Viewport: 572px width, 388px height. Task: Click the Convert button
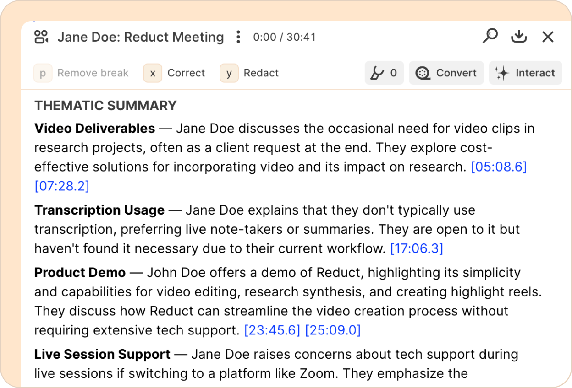[x=446, y=73]
